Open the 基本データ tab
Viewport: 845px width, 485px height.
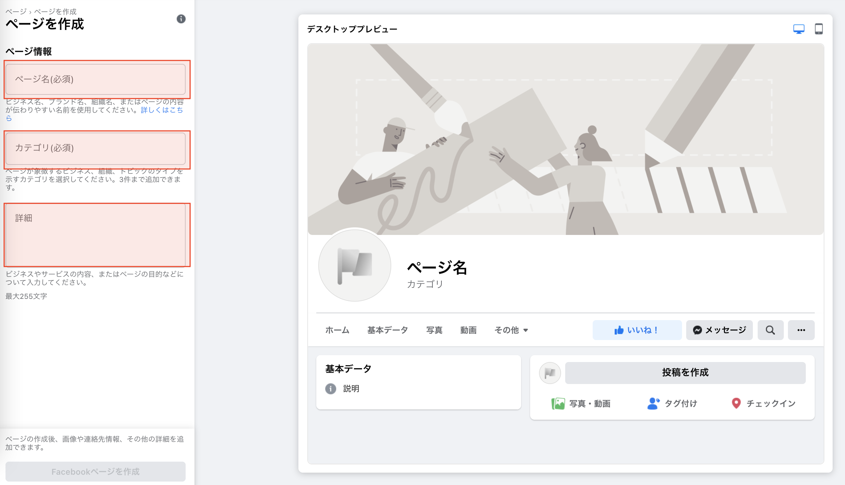point(387,330)
